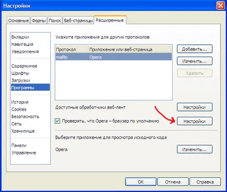Select Шрифты in the sidebar list

click(x=20, y=73)
